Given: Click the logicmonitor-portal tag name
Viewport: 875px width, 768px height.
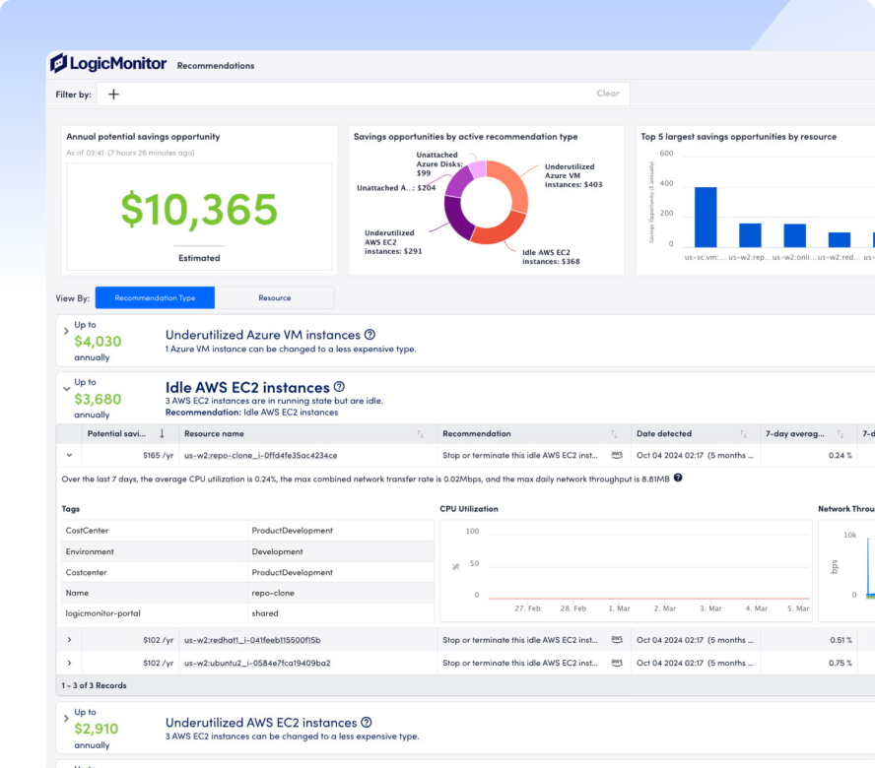Looking at the screenshot, I should (102, 613).
